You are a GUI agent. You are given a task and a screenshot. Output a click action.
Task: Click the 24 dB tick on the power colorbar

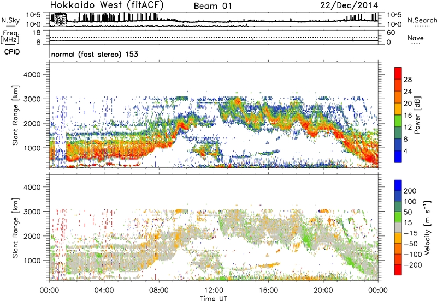pyautogui.click(x=408, y=92)
